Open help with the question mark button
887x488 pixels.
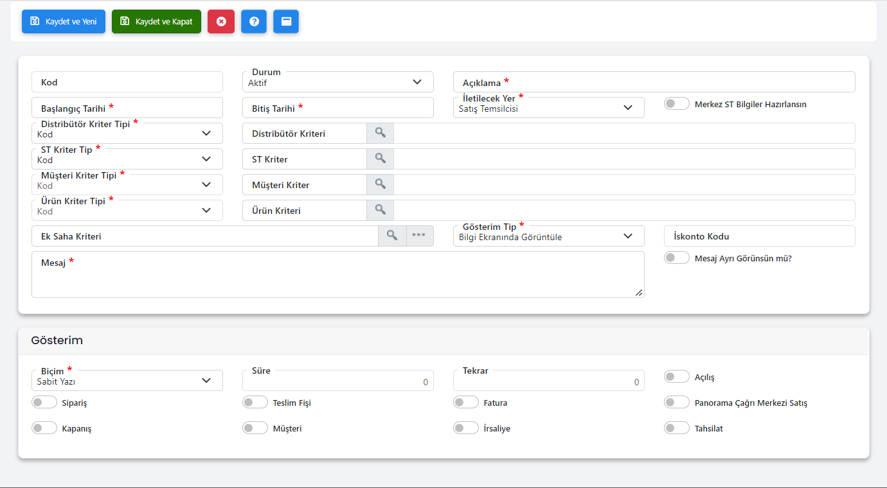click(x=254, y=21)
